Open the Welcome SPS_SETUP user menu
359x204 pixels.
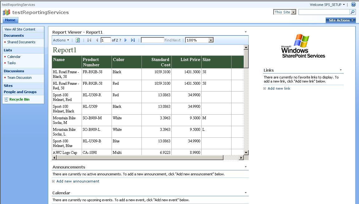click(327, 5)
